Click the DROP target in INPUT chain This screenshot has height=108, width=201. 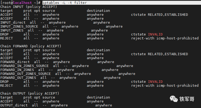[x=4, y=34]
